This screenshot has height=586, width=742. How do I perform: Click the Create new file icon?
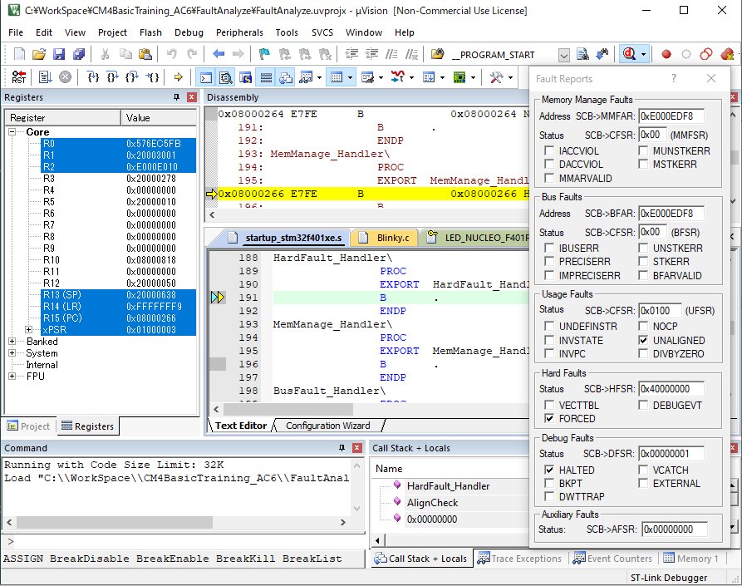[19, 54]
